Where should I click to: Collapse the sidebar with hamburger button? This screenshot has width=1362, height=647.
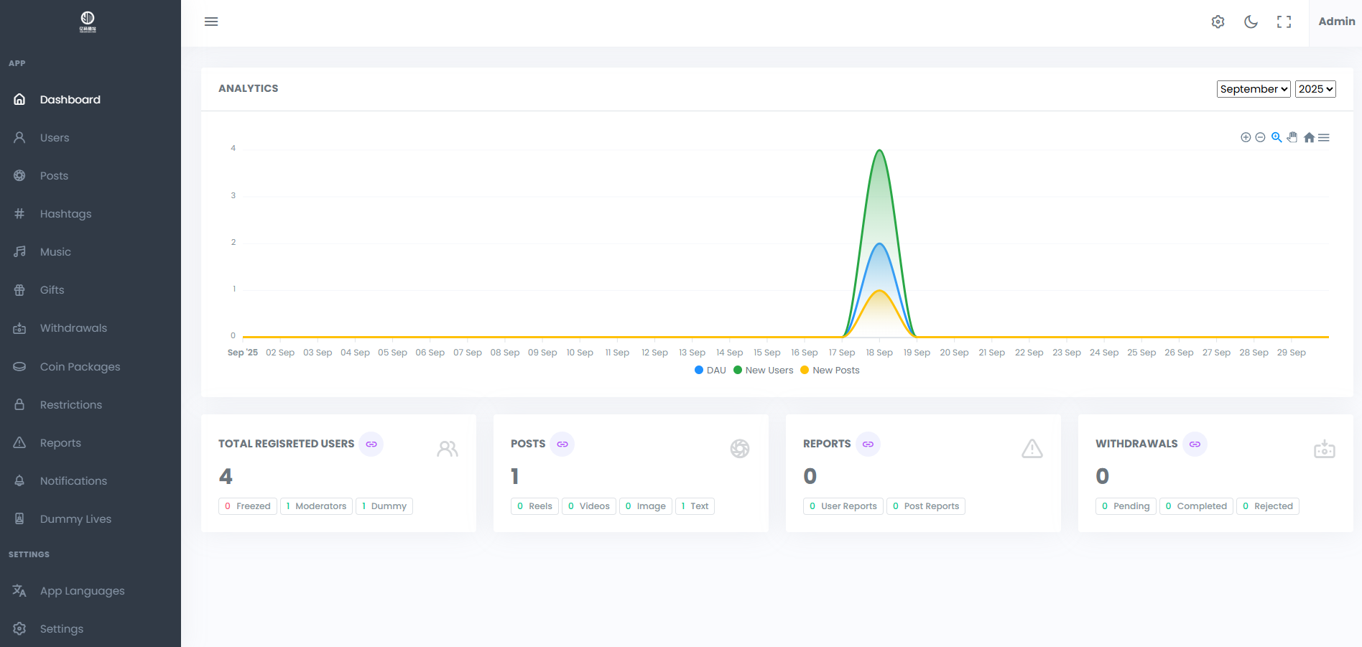[211, 22]
